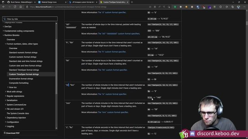Expand the Logging node

pyautogui.click(x=5, y=126)
